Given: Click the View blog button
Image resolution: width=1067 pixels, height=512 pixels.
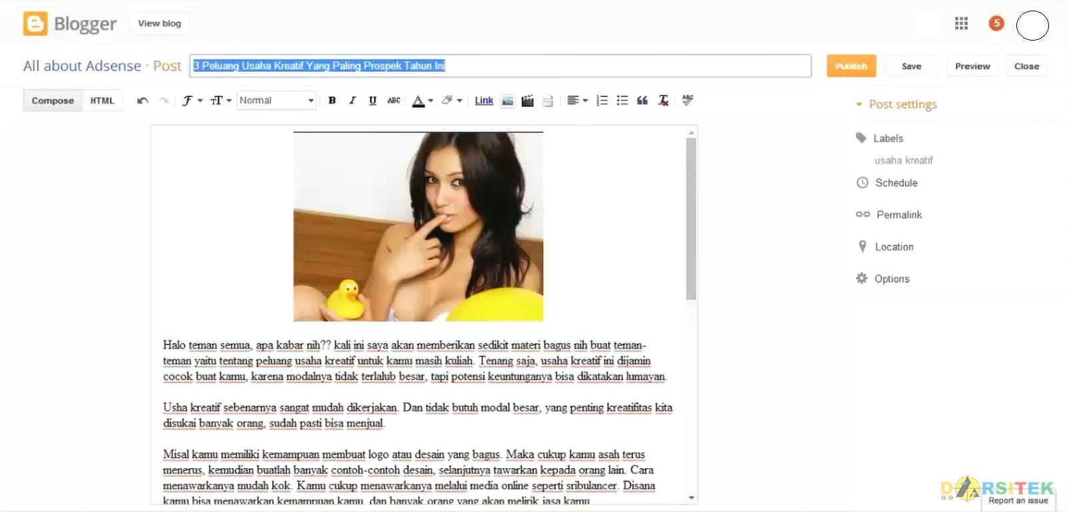Looking at the screenshot, I should point(159,23).
